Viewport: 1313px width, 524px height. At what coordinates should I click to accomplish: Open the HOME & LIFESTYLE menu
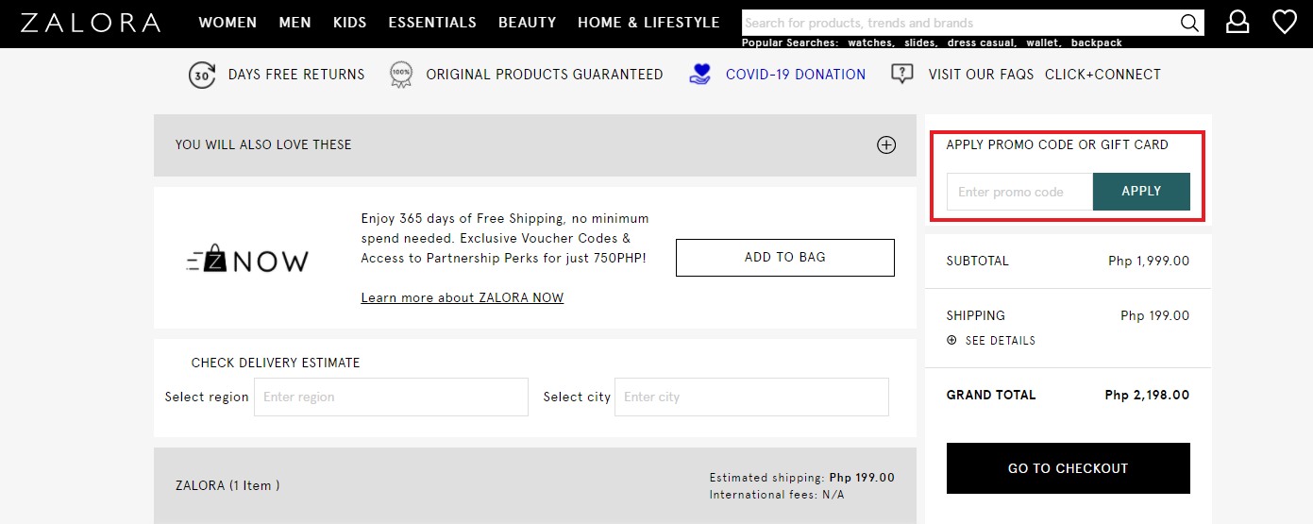click(x=648, y=23)
